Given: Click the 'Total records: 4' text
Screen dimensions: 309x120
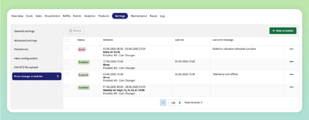Looking at the screenshot, I should 193,103.
